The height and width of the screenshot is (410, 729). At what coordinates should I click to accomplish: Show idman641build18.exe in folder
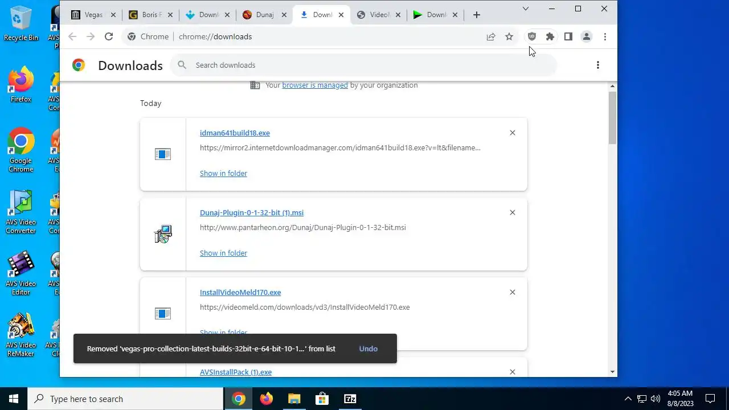pos(223,173)
